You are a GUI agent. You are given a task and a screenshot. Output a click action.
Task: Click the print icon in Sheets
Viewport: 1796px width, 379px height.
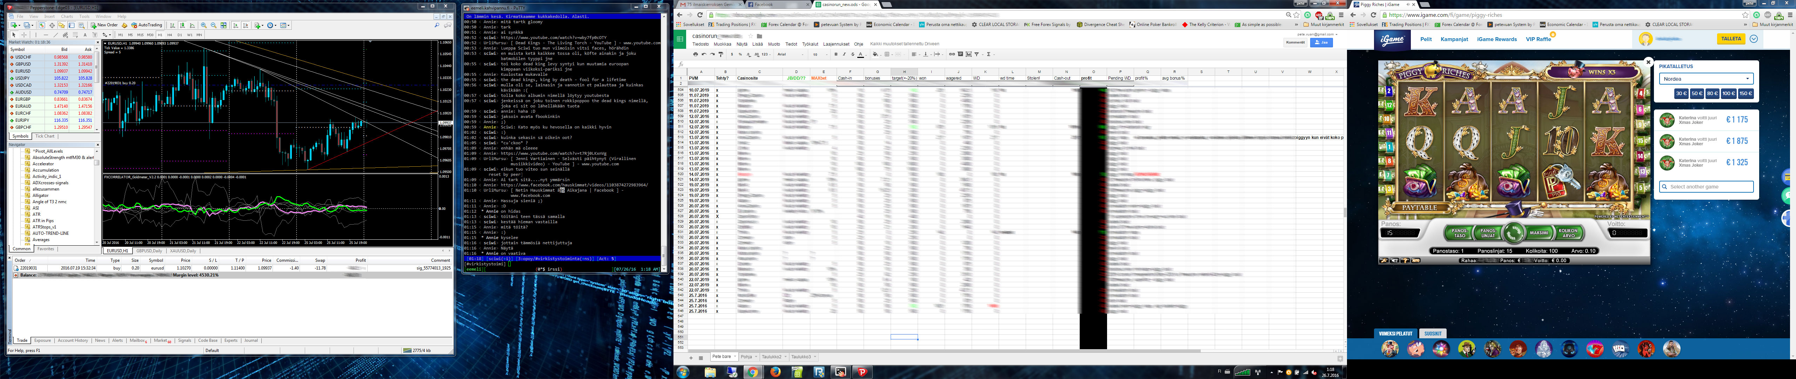click(696, 54)
